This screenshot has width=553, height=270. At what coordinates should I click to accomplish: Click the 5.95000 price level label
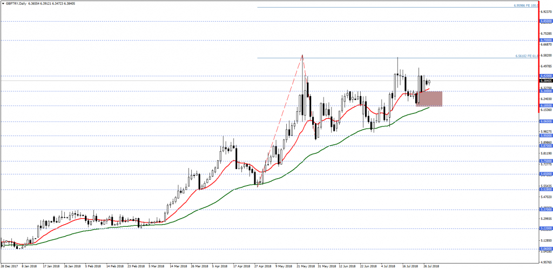click(545, 136)
